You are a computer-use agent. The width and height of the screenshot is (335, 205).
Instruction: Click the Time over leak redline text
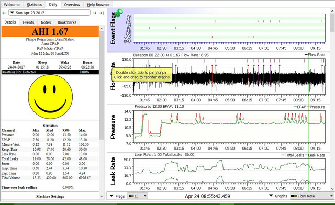(19, 188)
